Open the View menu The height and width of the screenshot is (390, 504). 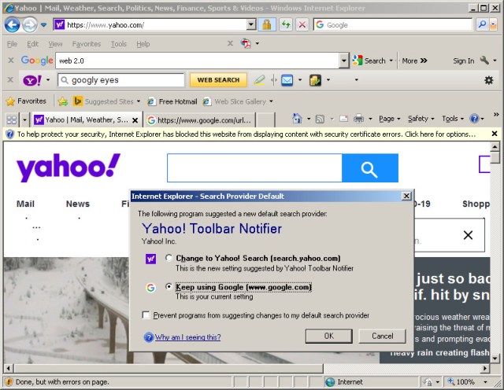coord(55,44)
